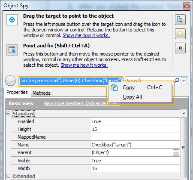Viewport: 193px width, 180px height.
Task: Select the Name property label
Action: 24,145
